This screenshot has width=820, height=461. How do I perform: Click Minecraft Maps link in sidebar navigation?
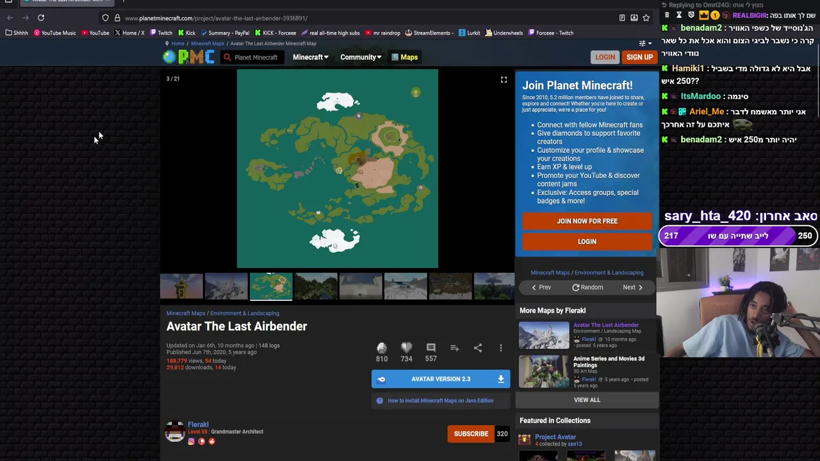[x=550, y=273]
